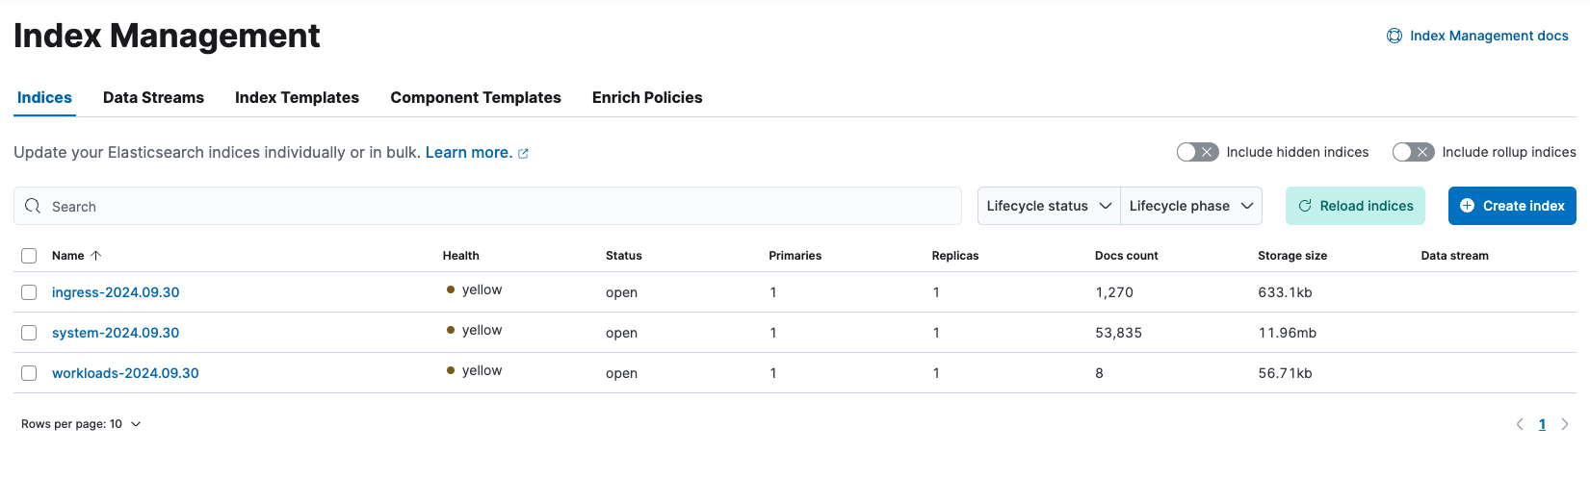Click the ascending sort arrow beside Name
1590x477 pixels.
pos(96,256)
